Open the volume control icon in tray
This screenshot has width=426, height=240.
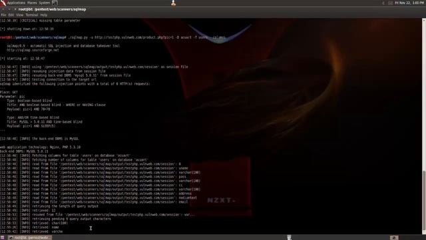click(383, 3)
